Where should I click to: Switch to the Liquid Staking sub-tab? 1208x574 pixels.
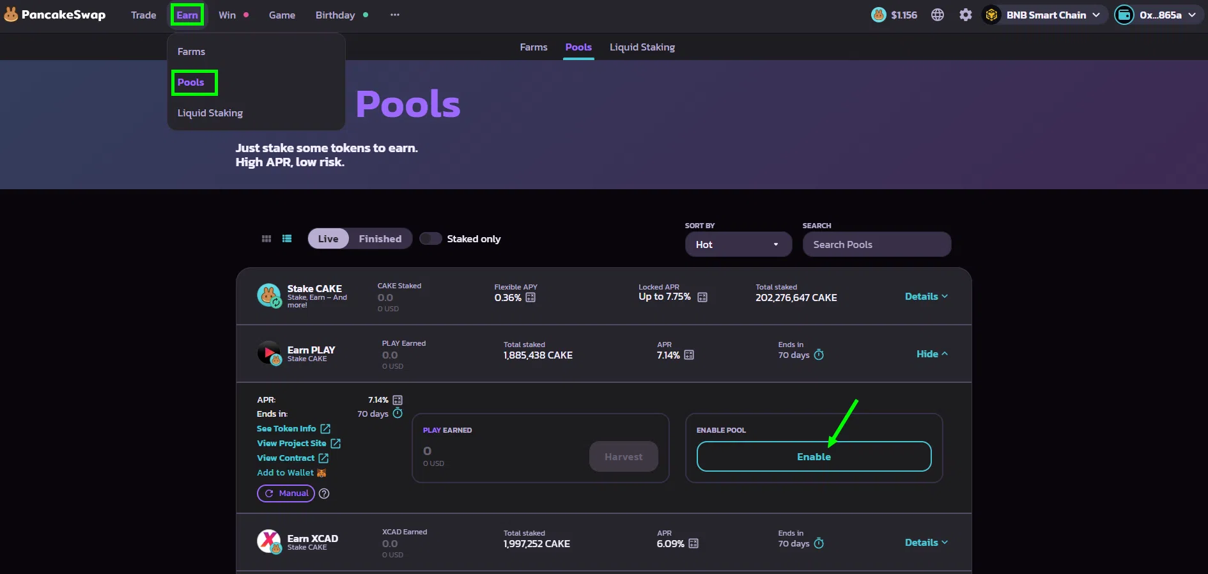pyautogui.click(x=642, y=47)
